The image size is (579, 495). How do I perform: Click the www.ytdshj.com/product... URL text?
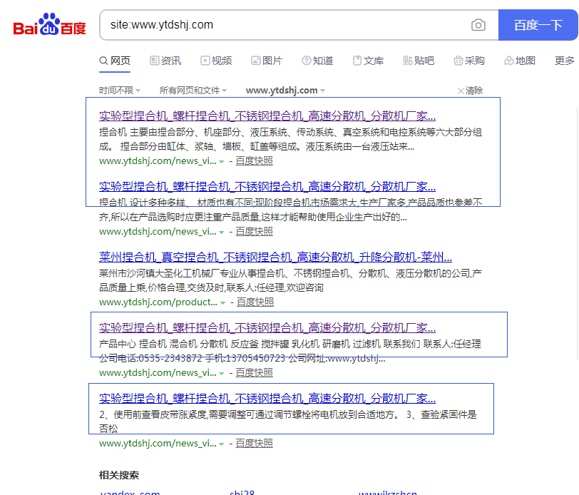pos(158,302)
